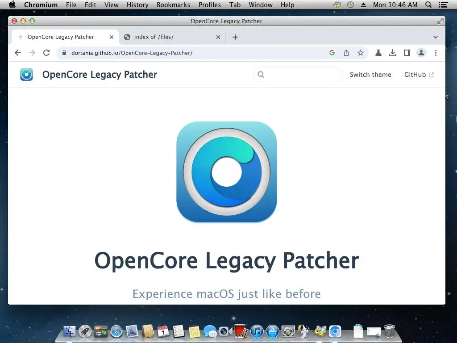Open the History menu
Image resolution: width=457 pixels, height=343 pixels.
pos(137,4)
